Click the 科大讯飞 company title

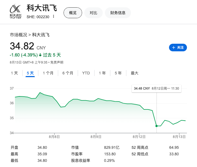(x=42, y=8)
